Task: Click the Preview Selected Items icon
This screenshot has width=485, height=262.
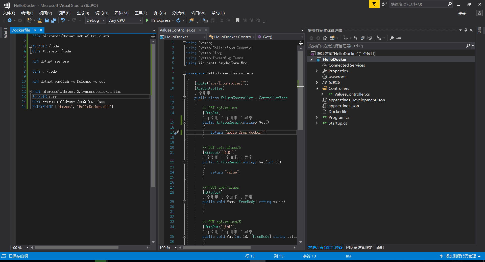Action: tap(399, 38)
